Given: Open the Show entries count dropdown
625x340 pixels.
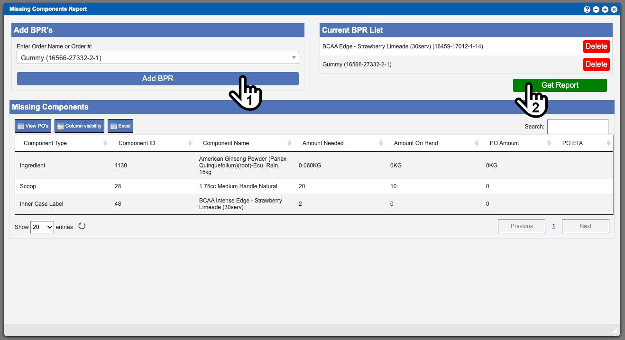Looking at the screenshot, I should click(42, 227).
